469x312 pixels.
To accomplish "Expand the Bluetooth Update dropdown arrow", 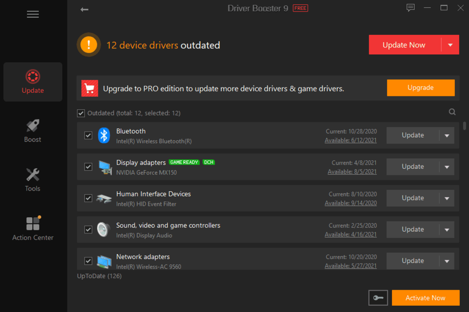I will (447, 135).
